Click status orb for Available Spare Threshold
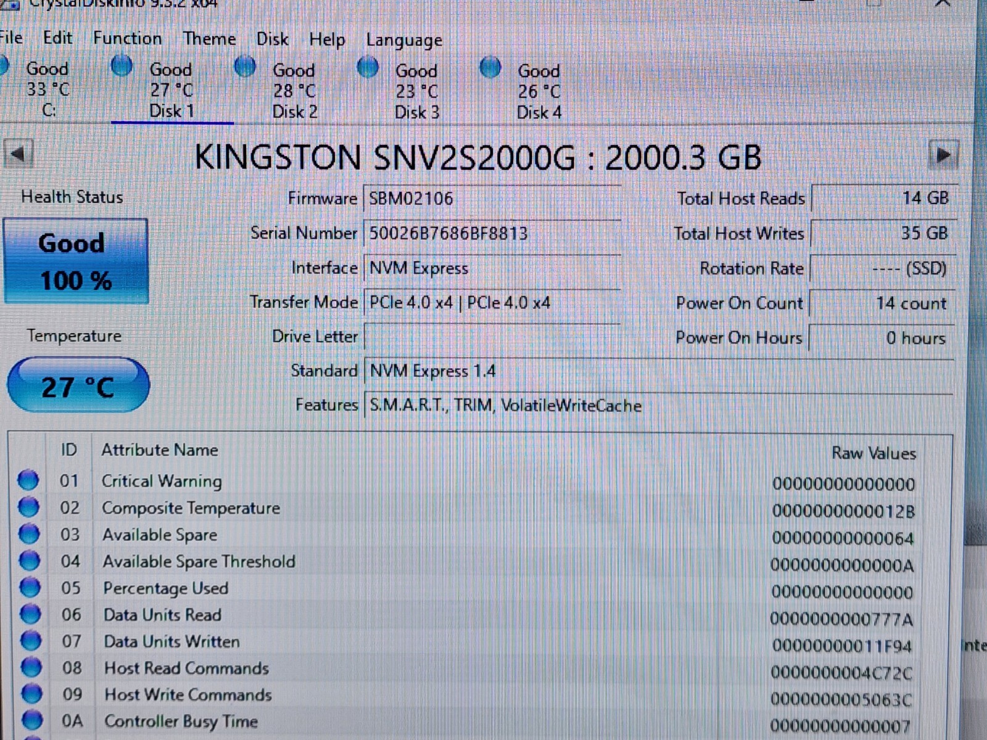 (30, 561)
